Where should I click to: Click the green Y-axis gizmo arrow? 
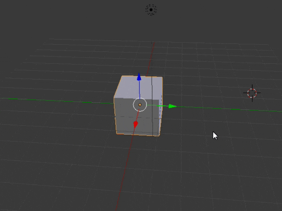pyautogui.click(x=172, y=106)
